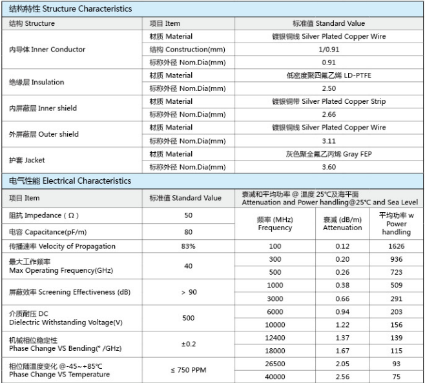The height and width of the screenshot is (383, 425).
Task: Select the Silver Plated Copper Strip cell
Action: [x=329, y=101]
